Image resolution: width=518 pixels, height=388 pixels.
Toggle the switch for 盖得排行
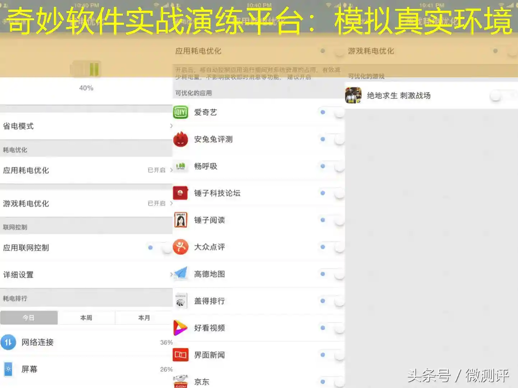click(332, 301)
